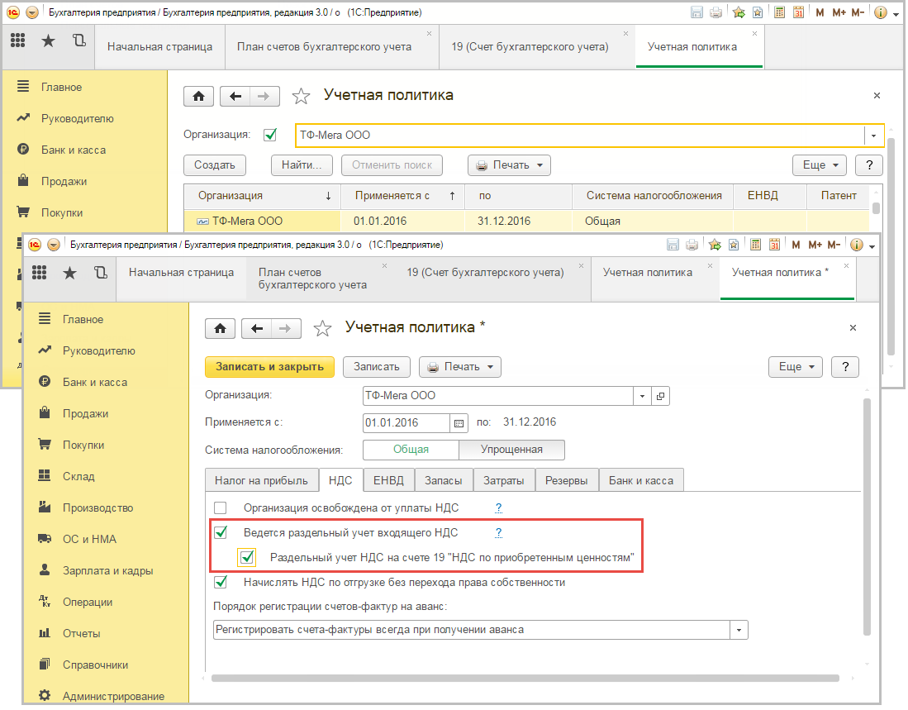Screen dimensions: 908x710
Task: Click Создать button in back window
Action: (215, 165)
